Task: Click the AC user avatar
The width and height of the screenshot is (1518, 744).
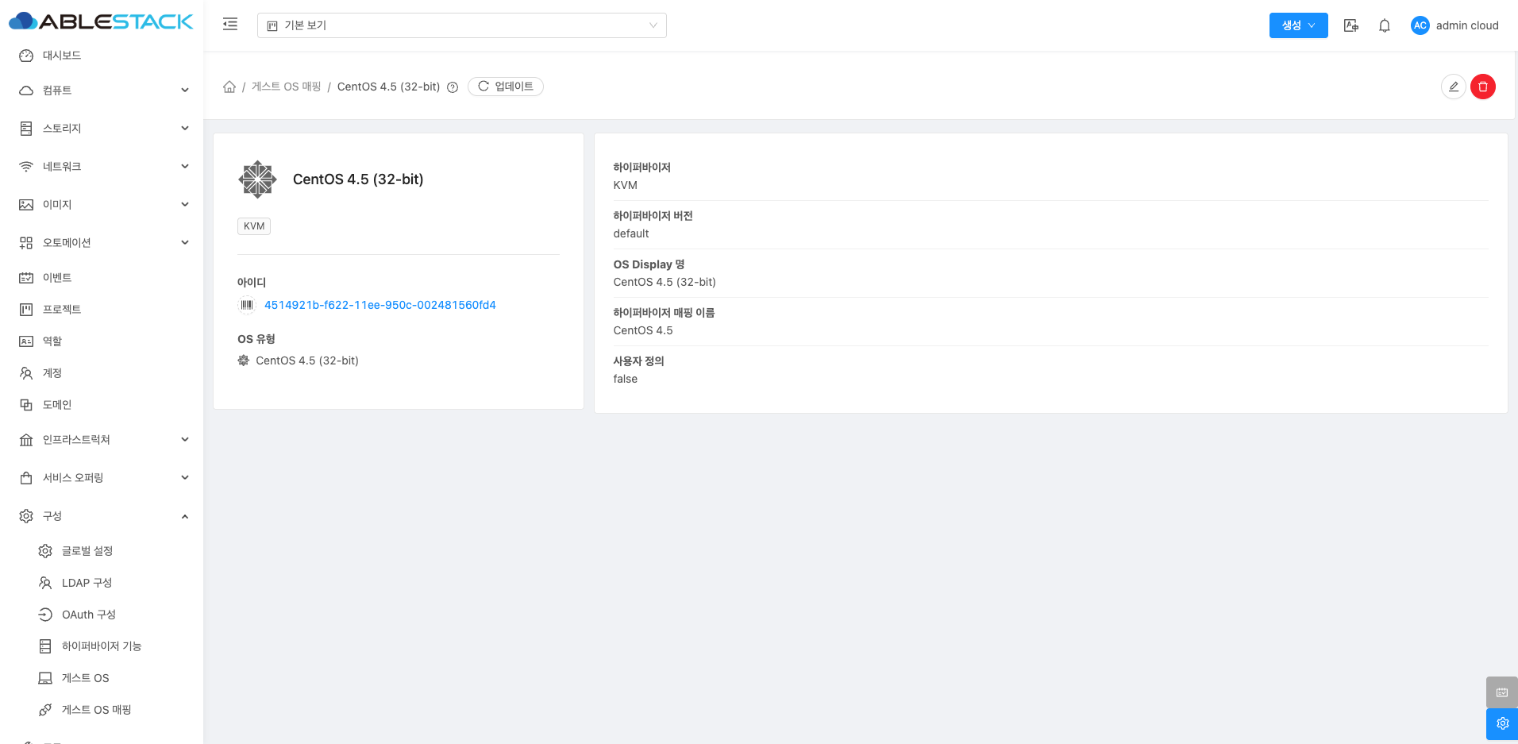Action: tap(1420, 25)
